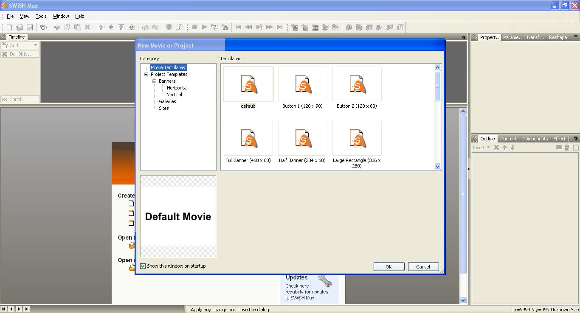
Task: Click template list scroll down arrow
Action: pyautogui.click(x=438, y=167)
